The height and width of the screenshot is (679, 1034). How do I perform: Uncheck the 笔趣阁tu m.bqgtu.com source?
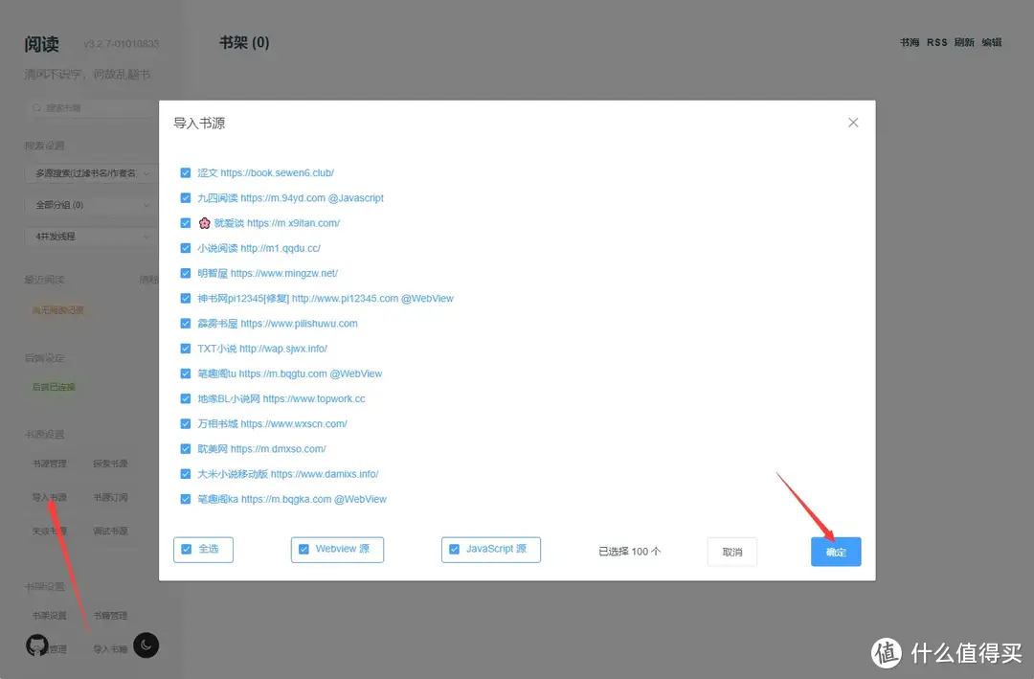point(186,373)
